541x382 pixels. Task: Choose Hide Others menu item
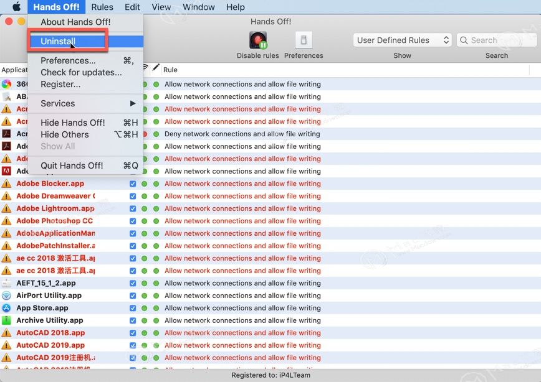(x=85, y=134)
